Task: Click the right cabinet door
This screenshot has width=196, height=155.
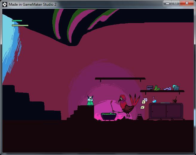Action: [x=174, y=111]
